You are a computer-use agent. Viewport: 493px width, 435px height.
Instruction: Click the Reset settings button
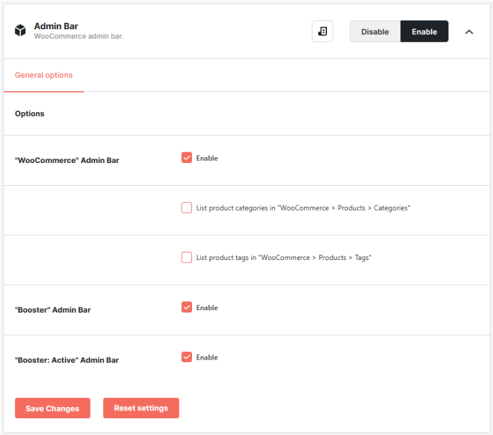click(141, 408)
